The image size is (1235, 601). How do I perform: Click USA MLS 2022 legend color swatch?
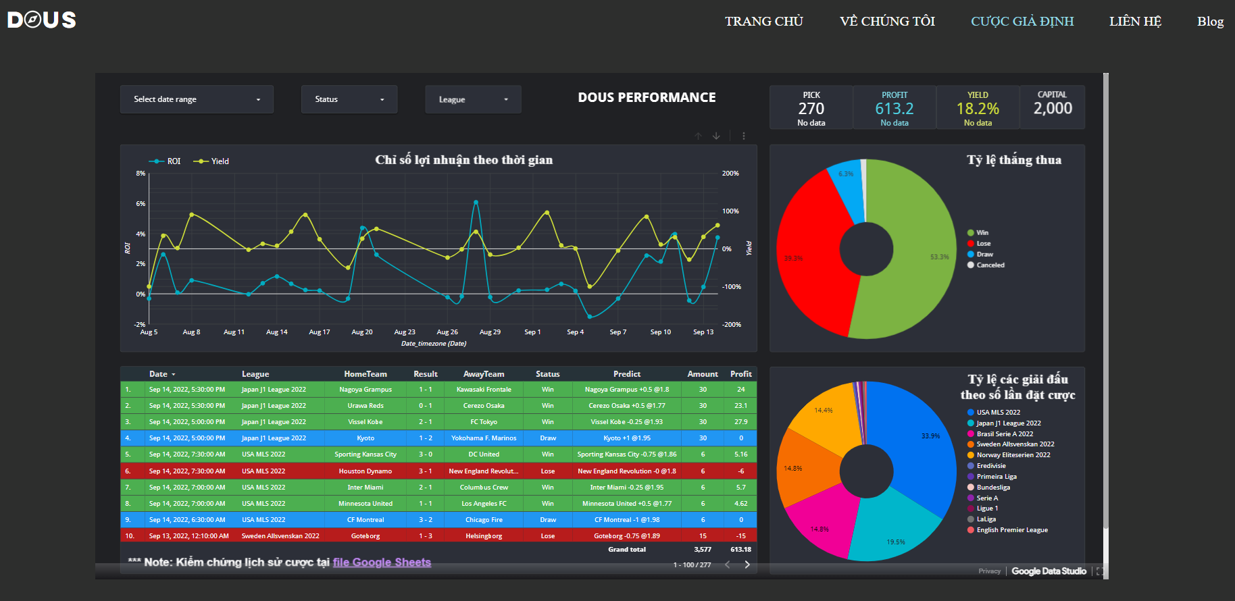pyautogui.click(x=971, y=413)
